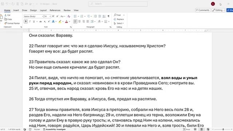
Task: Sort the selected text
Action: point(104,16)
